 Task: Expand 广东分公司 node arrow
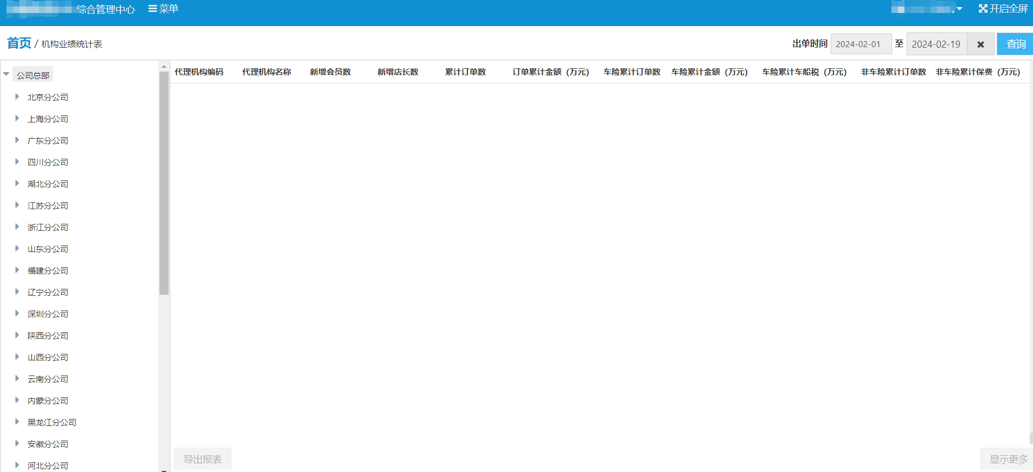[x=17, y=140]
